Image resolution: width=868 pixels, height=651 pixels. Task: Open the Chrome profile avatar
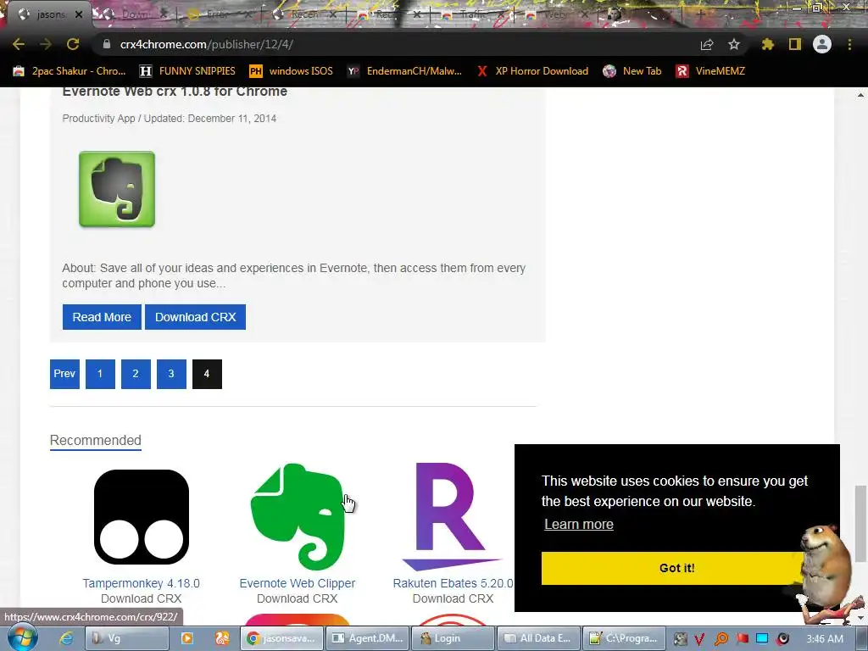click(x=822, y=44)
